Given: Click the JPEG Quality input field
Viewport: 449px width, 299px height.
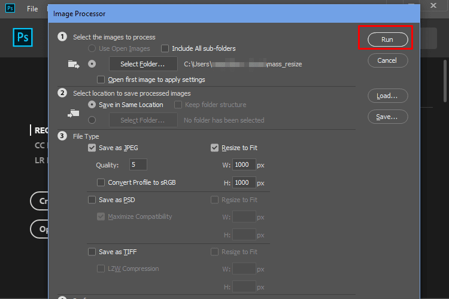Looking at the screenshot, I should (138, 164).
